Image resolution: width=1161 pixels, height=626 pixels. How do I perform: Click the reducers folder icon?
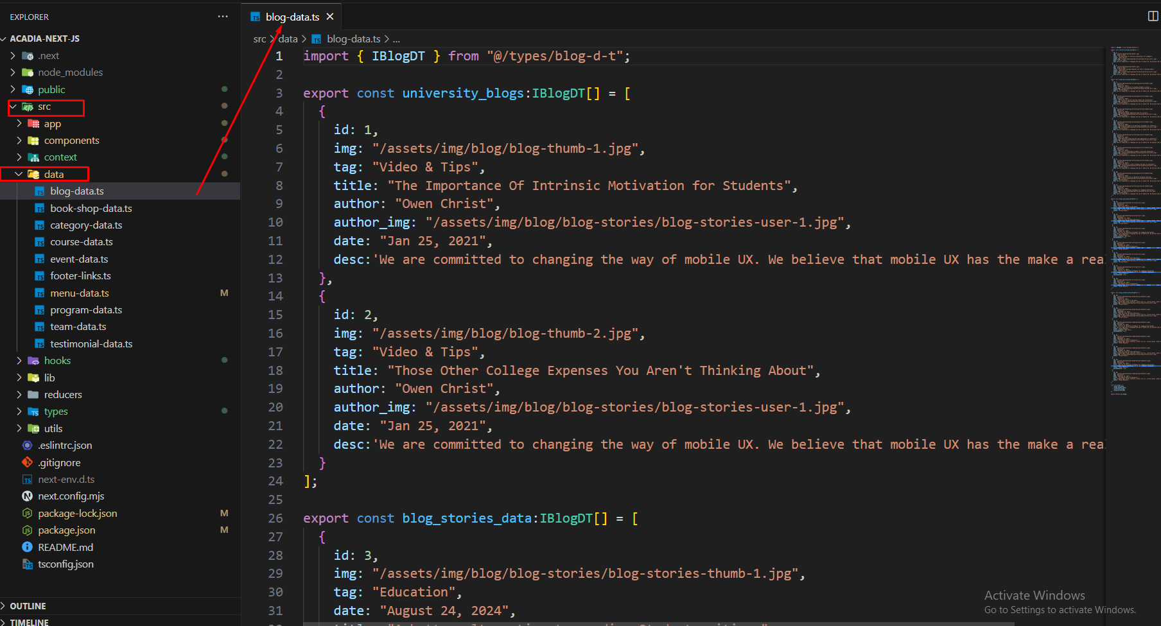[x=33, y=395]
